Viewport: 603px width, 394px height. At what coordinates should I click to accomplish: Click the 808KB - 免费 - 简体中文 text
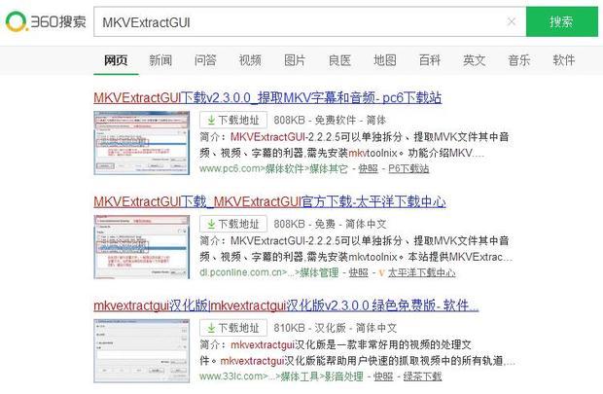click(x=330, y=224)
